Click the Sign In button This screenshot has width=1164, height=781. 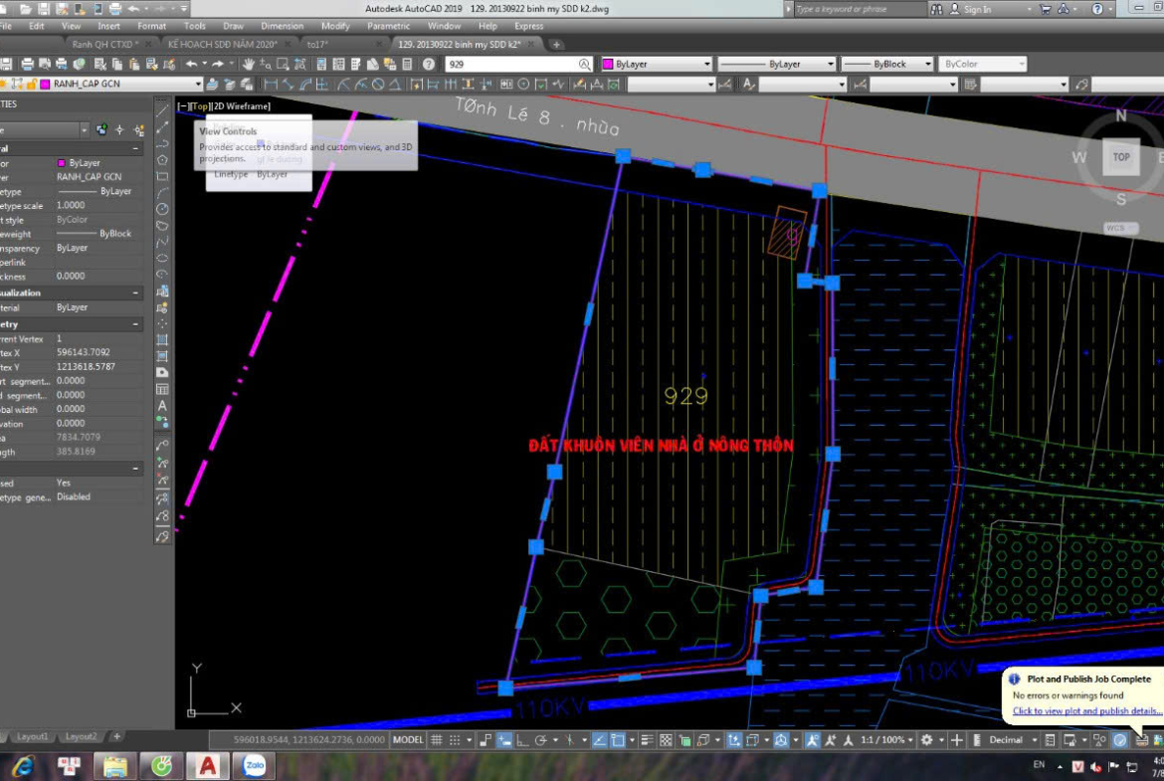[x=977, y=9]
